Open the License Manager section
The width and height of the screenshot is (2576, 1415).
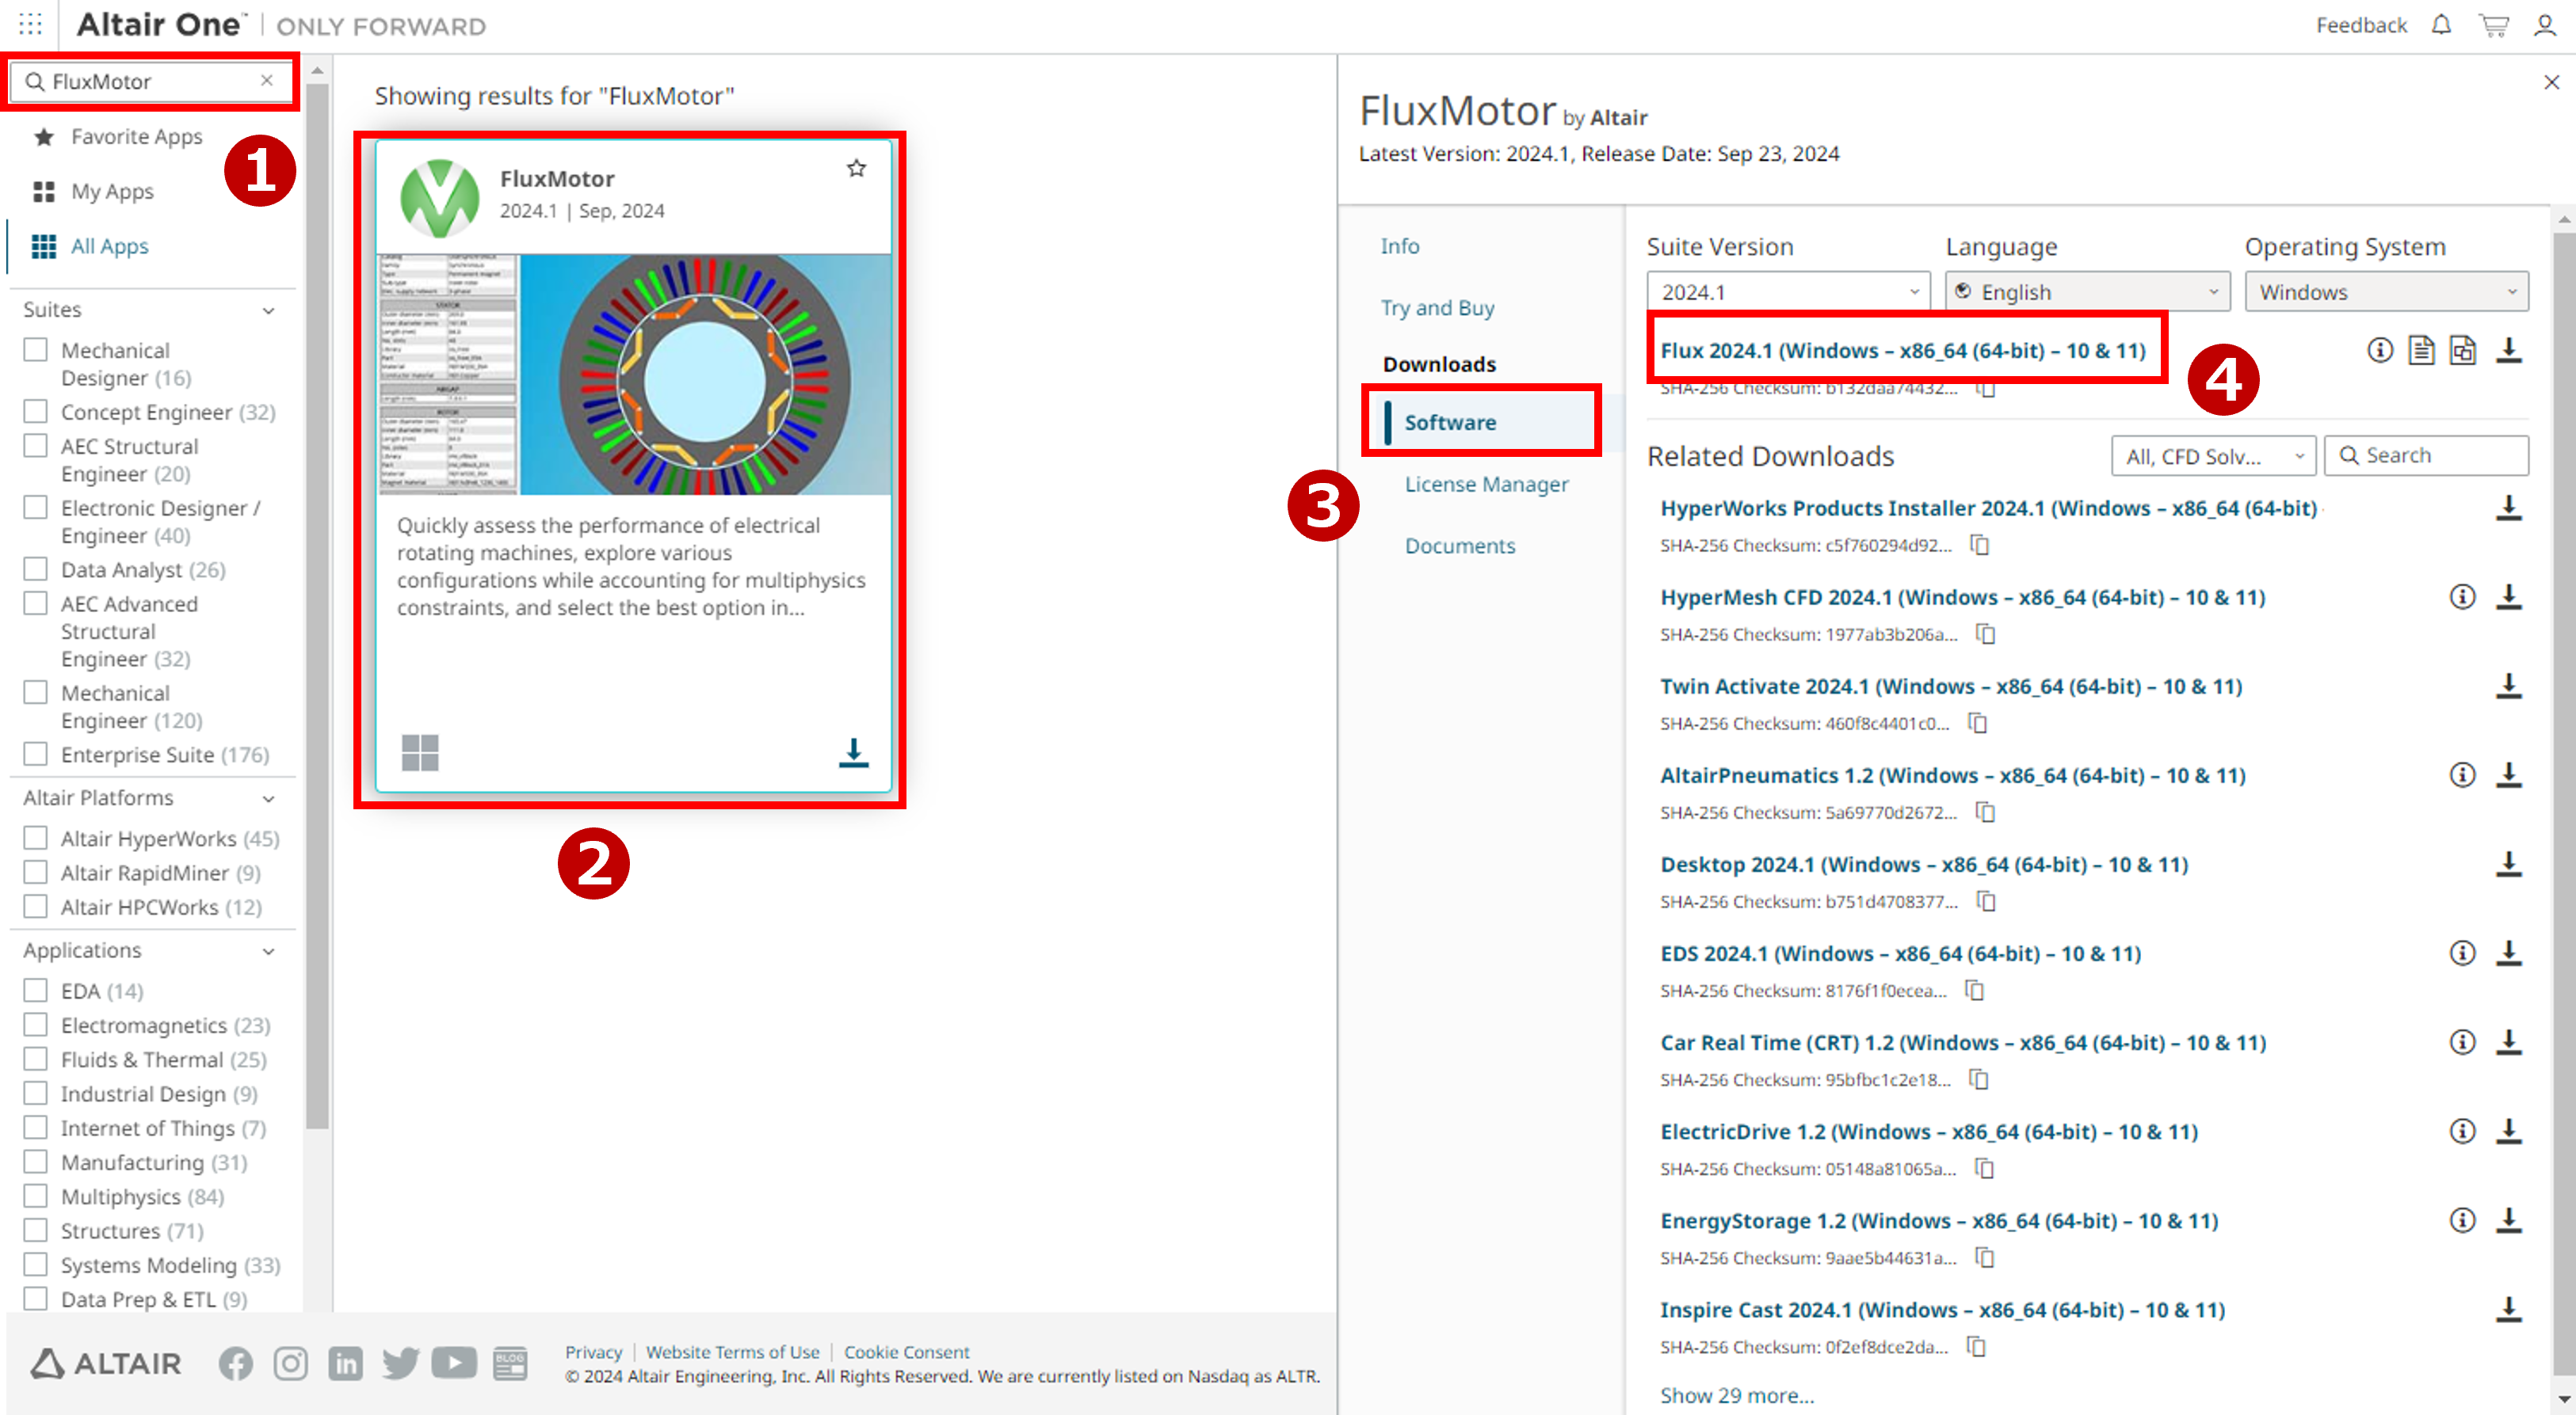[1486, 484]
